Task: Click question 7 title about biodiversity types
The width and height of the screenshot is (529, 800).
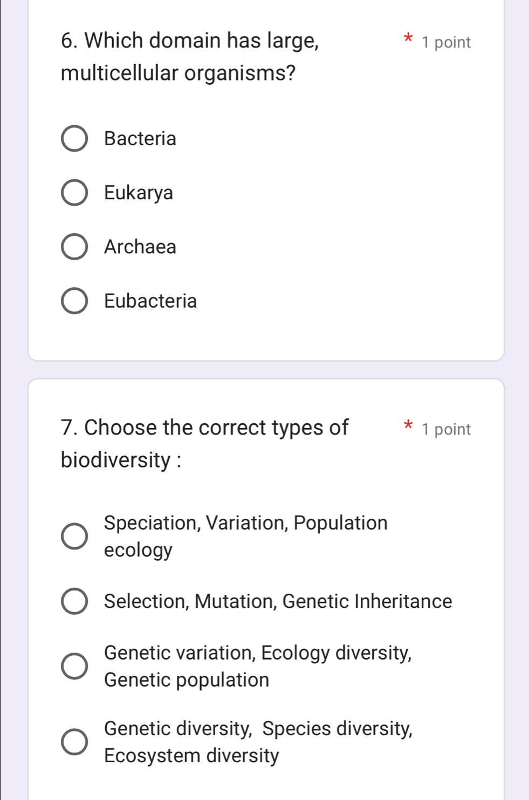Action: point(204,443)
